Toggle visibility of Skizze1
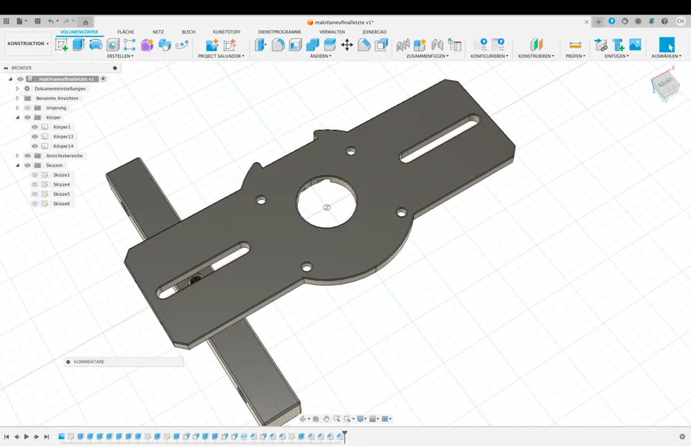 pos(35,175)
